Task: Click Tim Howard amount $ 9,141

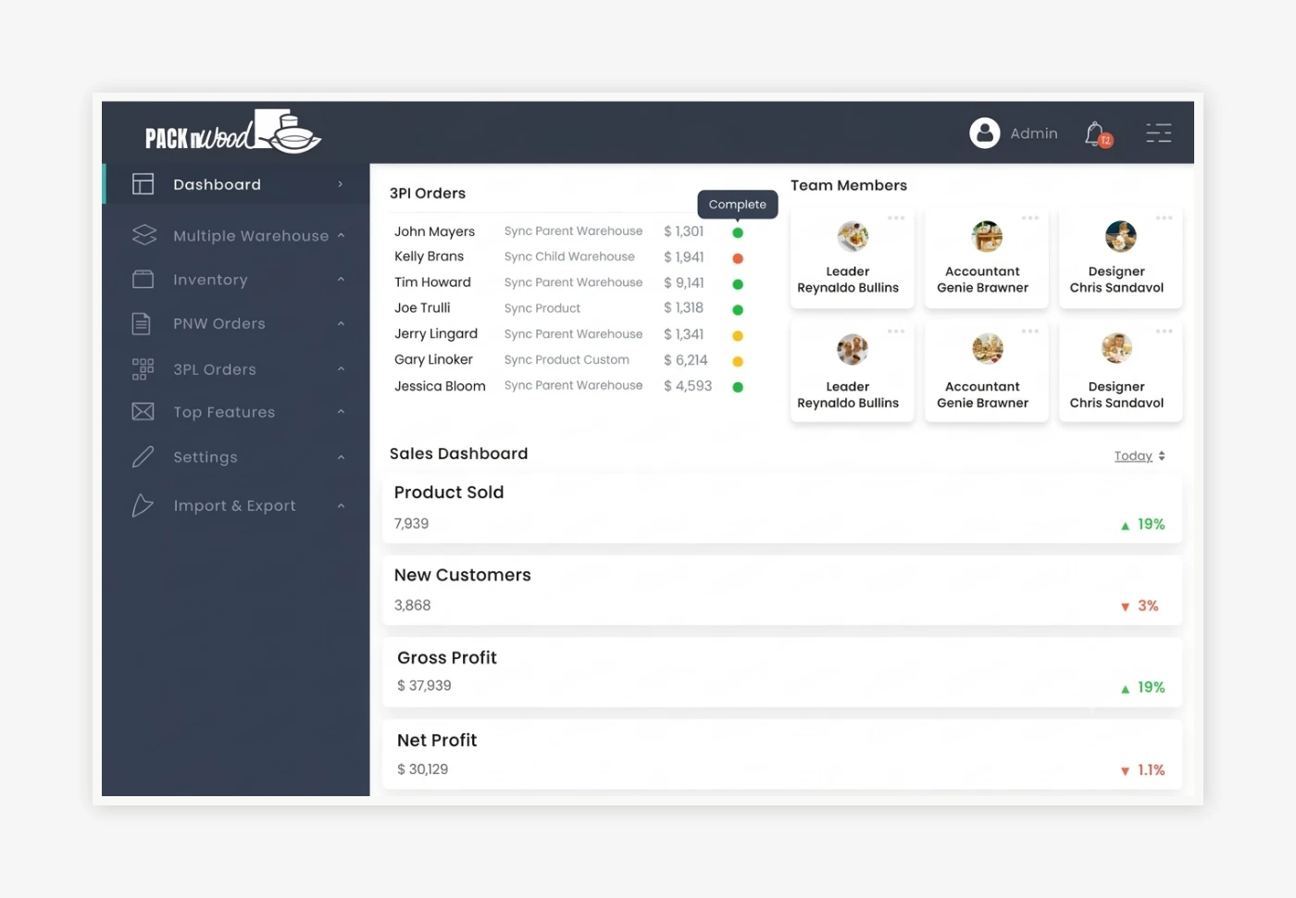Action: (683, 282)
